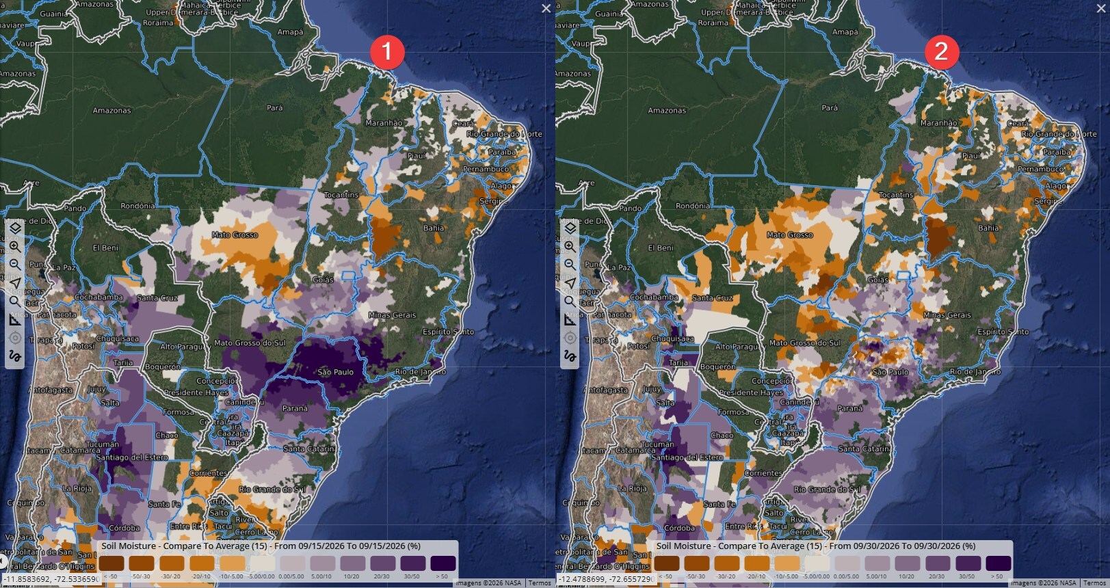Image resolution: width=1110 pixels, height=588 pixels.
Task: Zoom in on the 09/30/2026 map
Action: tap(570, 246)
